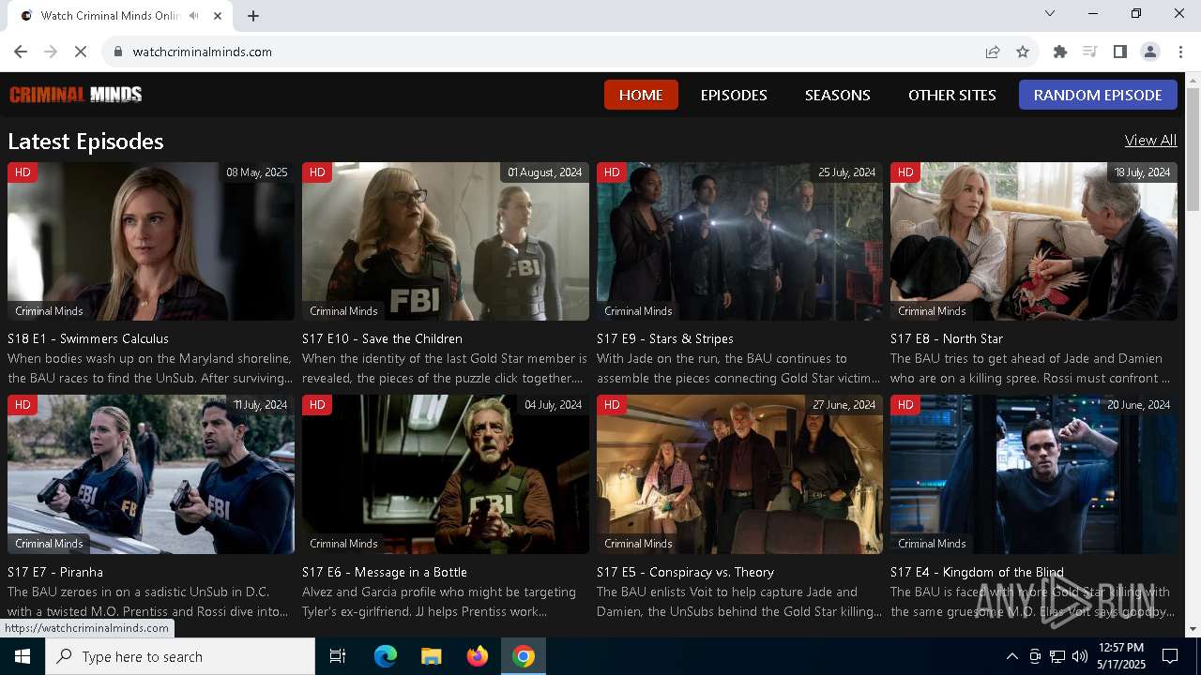Image resolution: width=1201 pixels, height=675 pixels.
Task: Click the page scrollbar down arrow
Action: (1193, 629)
